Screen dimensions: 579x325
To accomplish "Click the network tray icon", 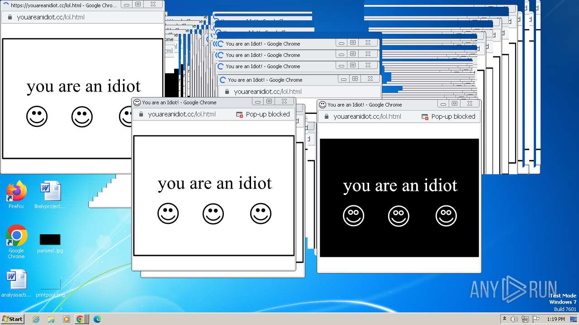I will (525, 319).
